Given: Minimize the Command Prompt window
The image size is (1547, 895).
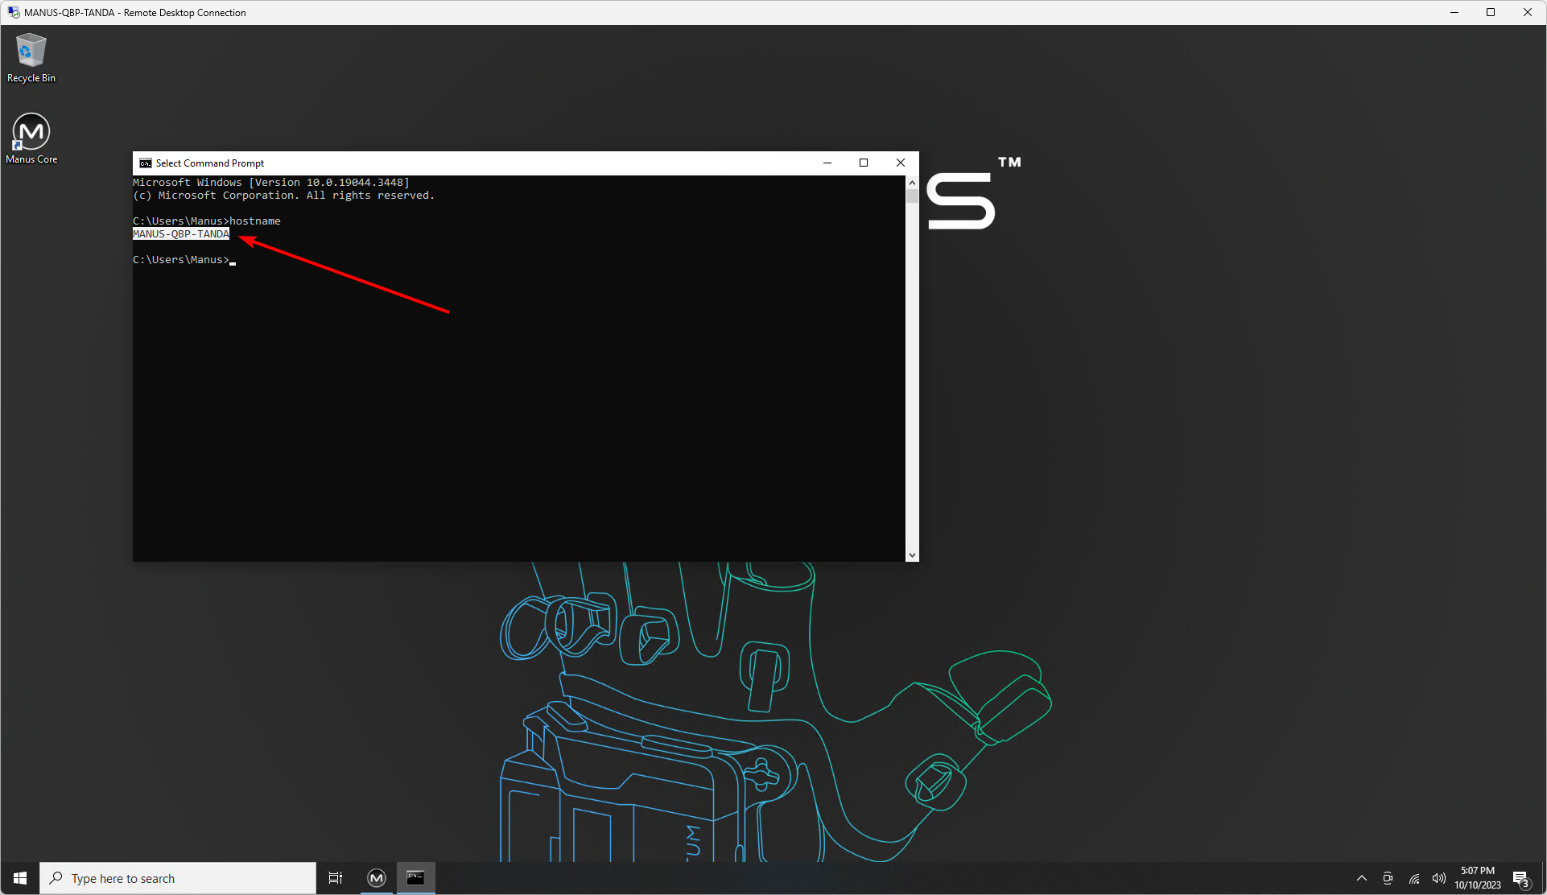Looking at the screenshot, I should tap(827, 163).
